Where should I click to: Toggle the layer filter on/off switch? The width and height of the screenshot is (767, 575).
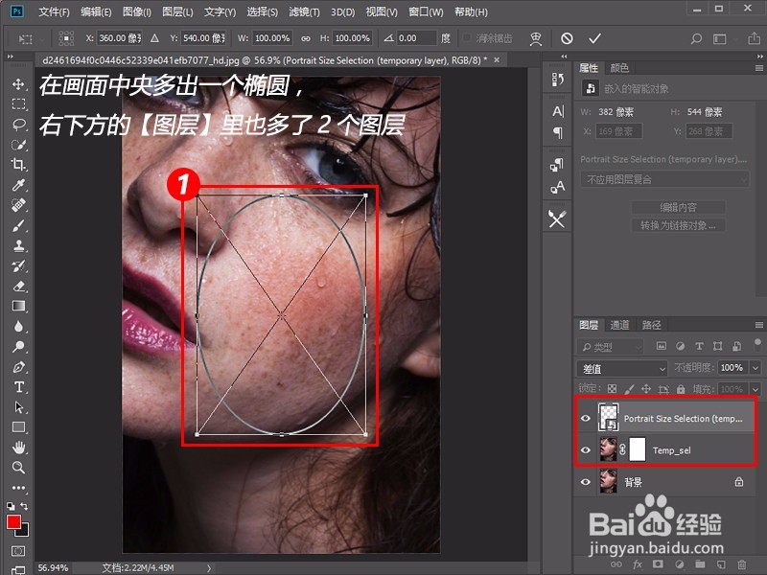click(x=757, y=344)
